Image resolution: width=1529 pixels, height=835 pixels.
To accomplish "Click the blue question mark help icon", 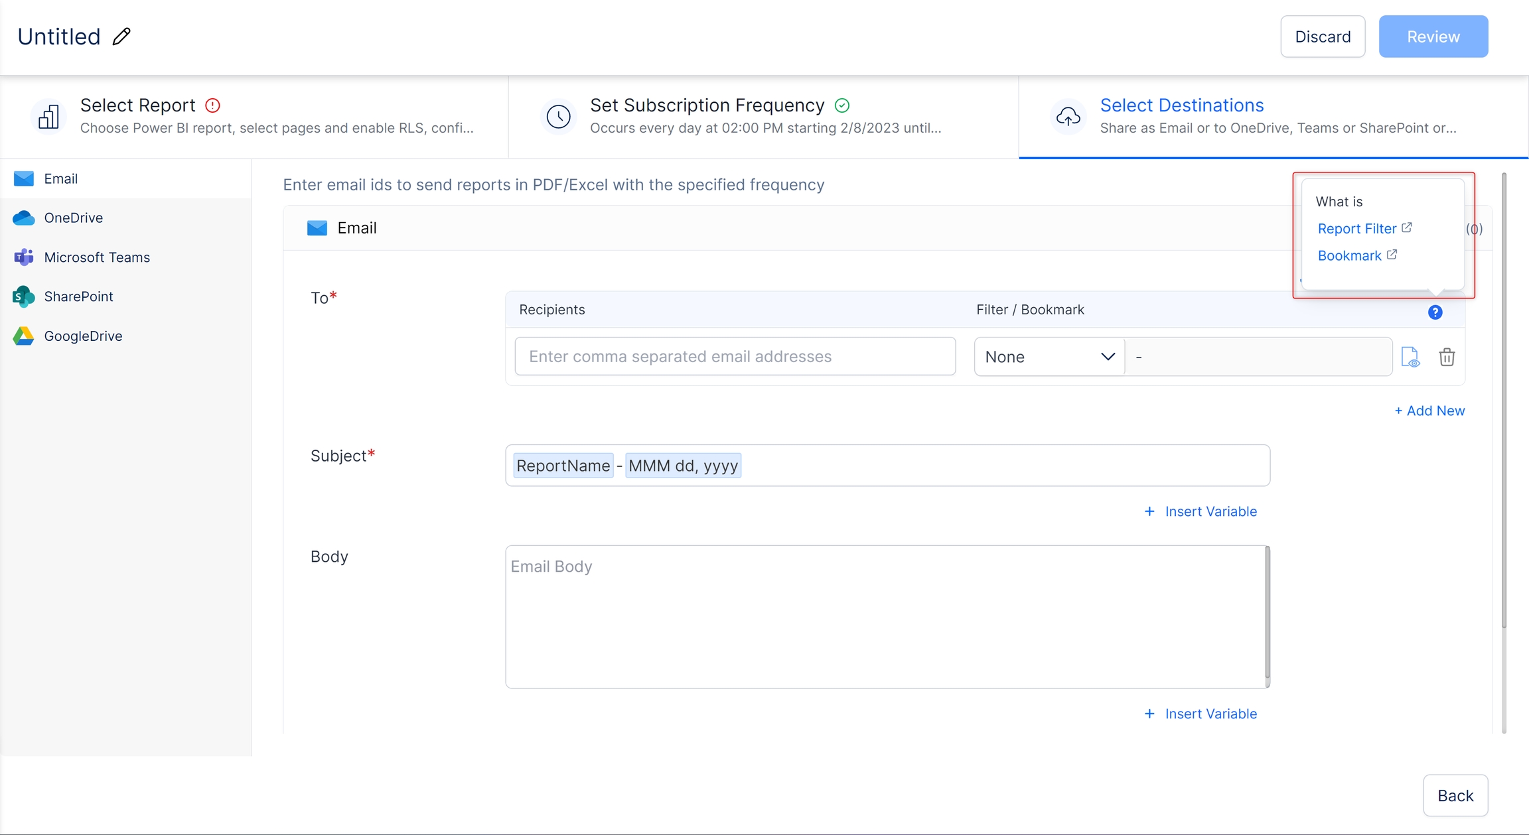I will 1435,312.
